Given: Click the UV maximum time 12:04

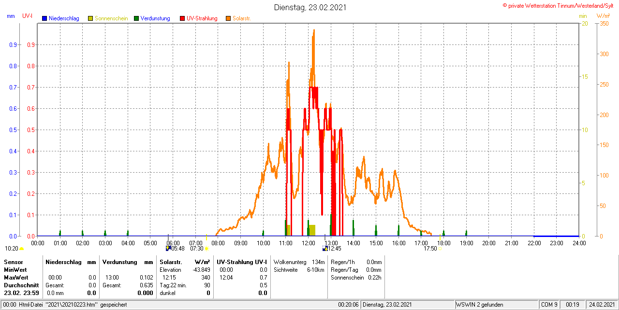Looking at the screenshot, I should tap(226, 277).
